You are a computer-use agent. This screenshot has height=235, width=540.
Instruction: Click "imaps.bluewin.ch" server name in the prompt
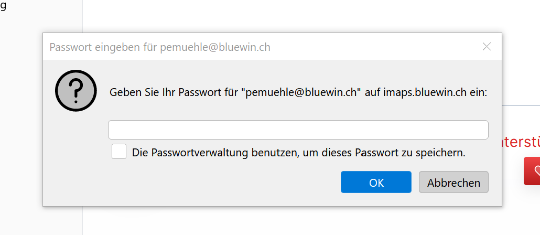coord(425,93)
